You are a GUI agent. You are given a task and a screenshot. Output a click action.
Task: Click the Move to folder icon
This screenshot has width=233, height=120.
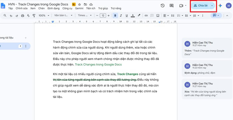point(85,4)
